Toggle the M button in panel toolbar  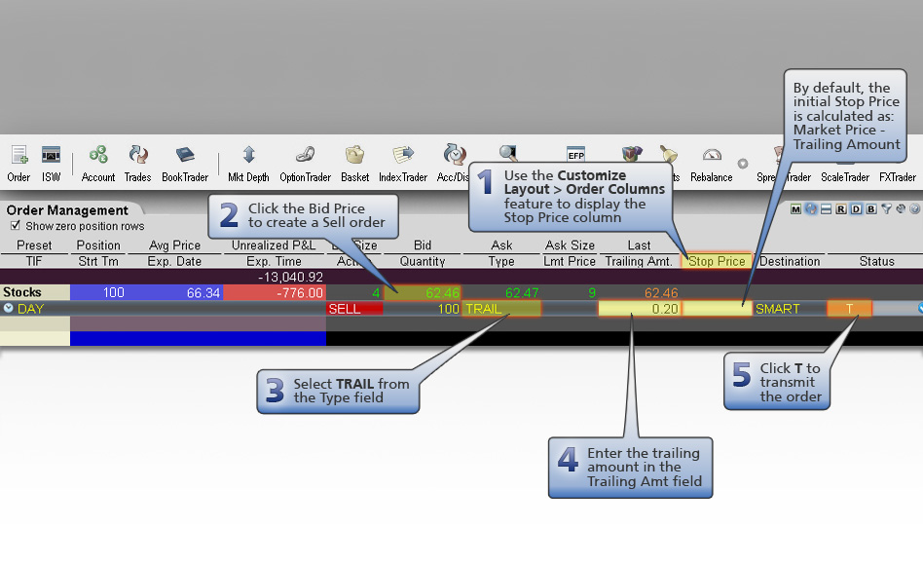tap(795, 209)
